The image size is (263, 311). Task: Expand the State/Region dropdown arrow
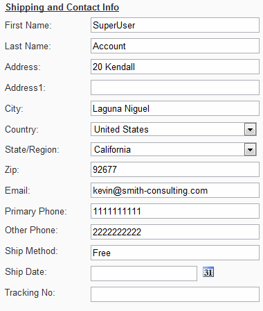250,149
